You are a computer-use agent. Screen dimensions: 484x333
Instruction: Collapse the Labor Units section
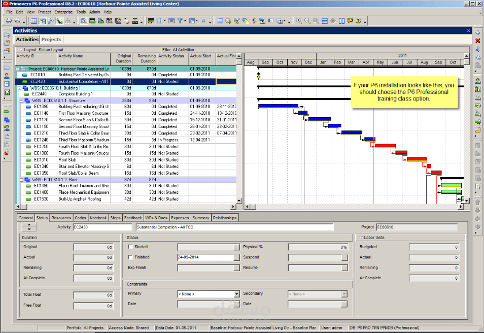point(361,238)
